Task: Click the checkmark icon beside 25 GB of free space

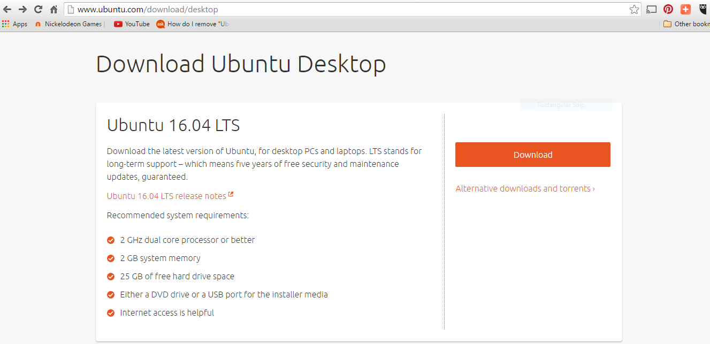Action: (x=111, y=277)
